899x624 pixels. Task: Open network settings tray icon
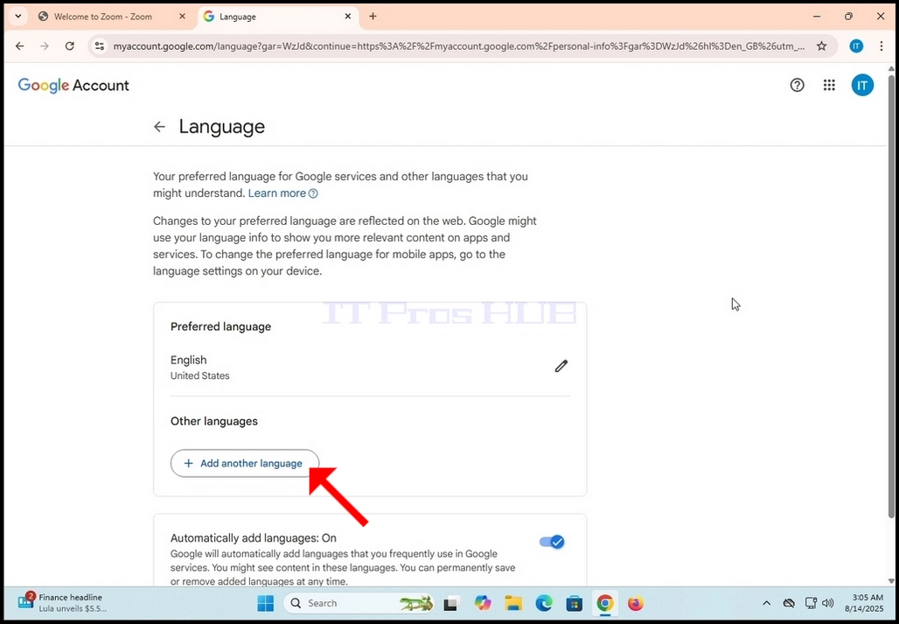click(810, 603)
